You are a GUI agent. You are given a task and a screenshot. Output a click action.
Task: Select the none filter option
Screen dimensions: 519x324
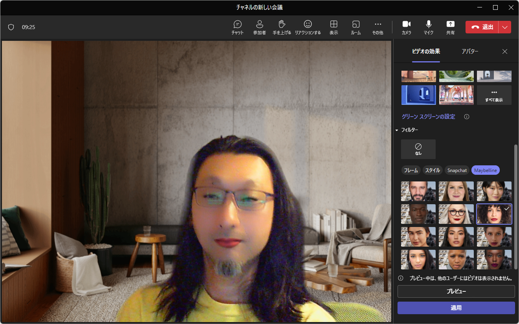coord(418,149)
